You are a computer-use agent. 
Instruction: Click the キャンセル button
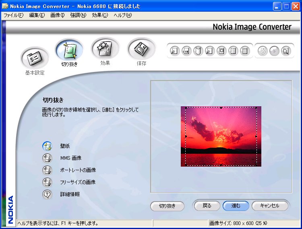tap(270, 206)
